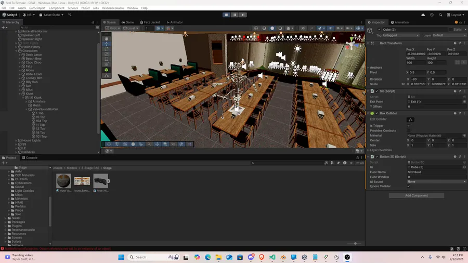Open File Explorer from taskbar
The height and width of the screenshot is (263, 468).
coord(218,257)
